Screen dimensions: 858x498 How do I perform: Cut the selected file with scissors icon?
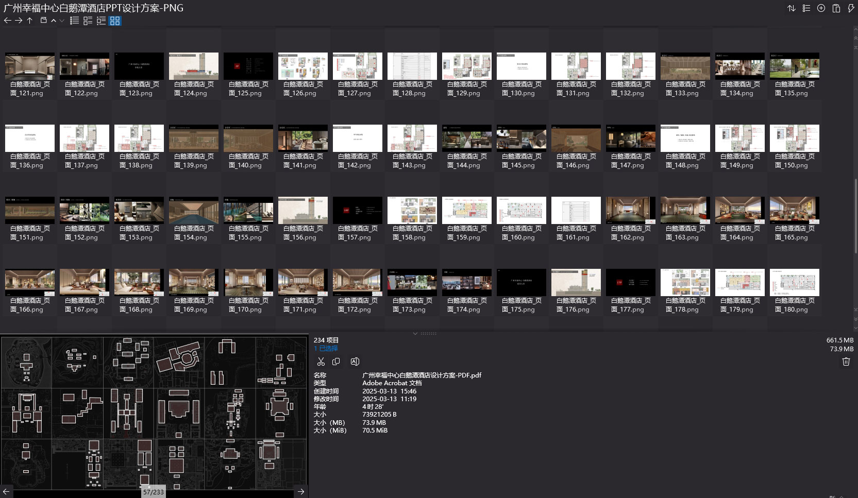point(321,362)
